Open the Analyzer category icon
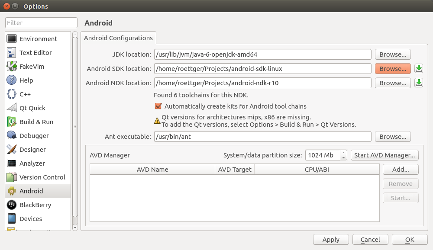This screenshot has width=433, height=250. pyautogui.click(x=12, y=163)
